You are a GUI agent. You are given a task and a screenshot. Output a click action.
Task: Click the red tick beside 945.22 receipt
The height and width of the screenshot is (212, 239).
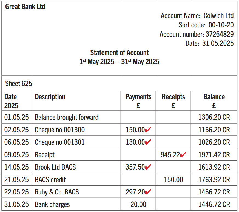(183, 155)
